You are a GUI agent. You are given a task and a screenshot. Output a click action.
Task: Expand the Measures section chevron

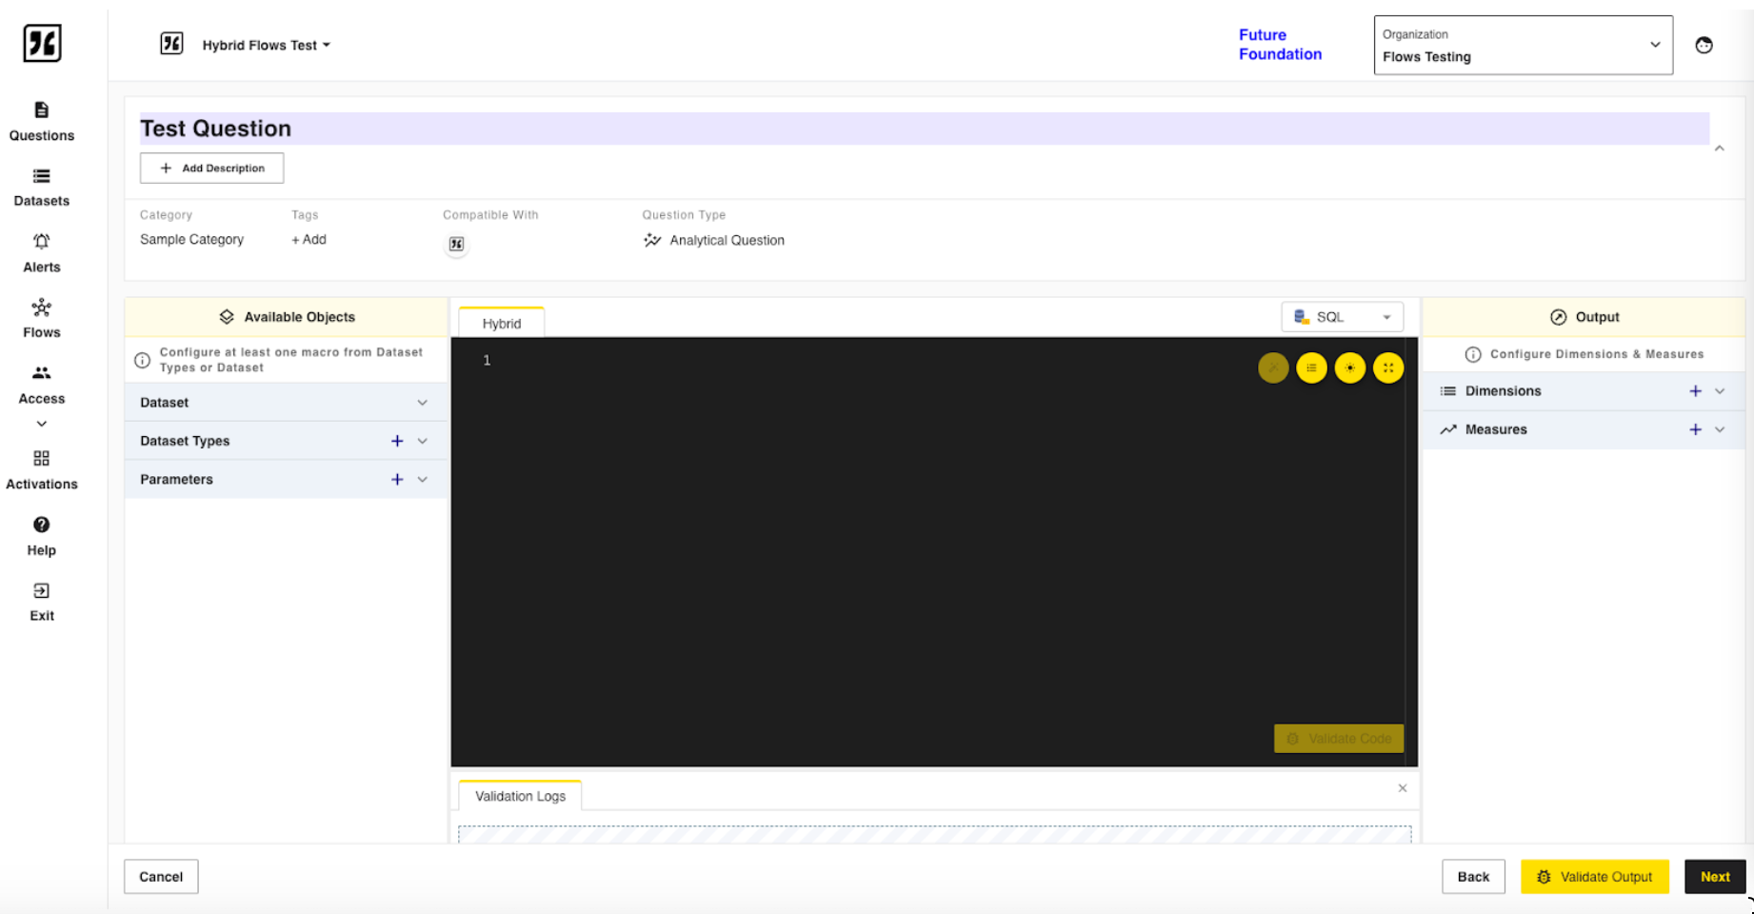1720,429
